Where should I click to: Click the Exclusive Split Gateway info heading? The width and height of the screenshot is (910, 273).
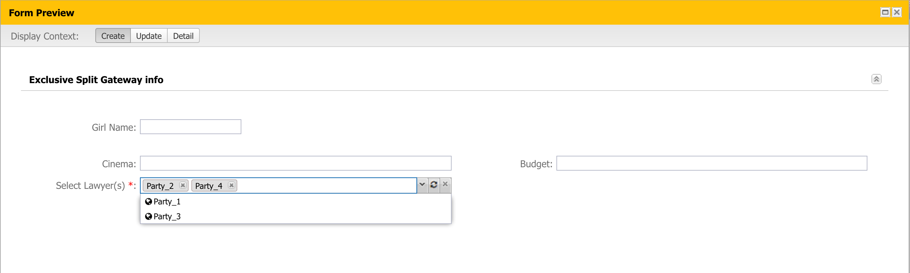tap(96, 80)
